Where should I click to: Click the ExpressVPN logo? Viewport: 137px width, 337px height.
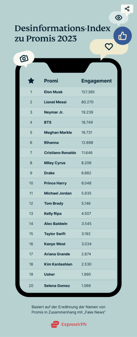68,324
